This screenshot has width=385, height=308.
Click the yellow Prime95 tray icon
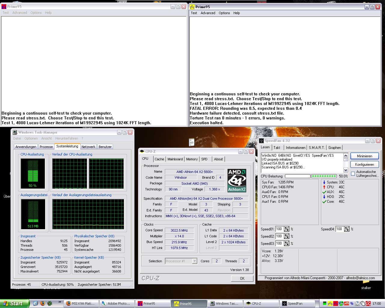330,303
